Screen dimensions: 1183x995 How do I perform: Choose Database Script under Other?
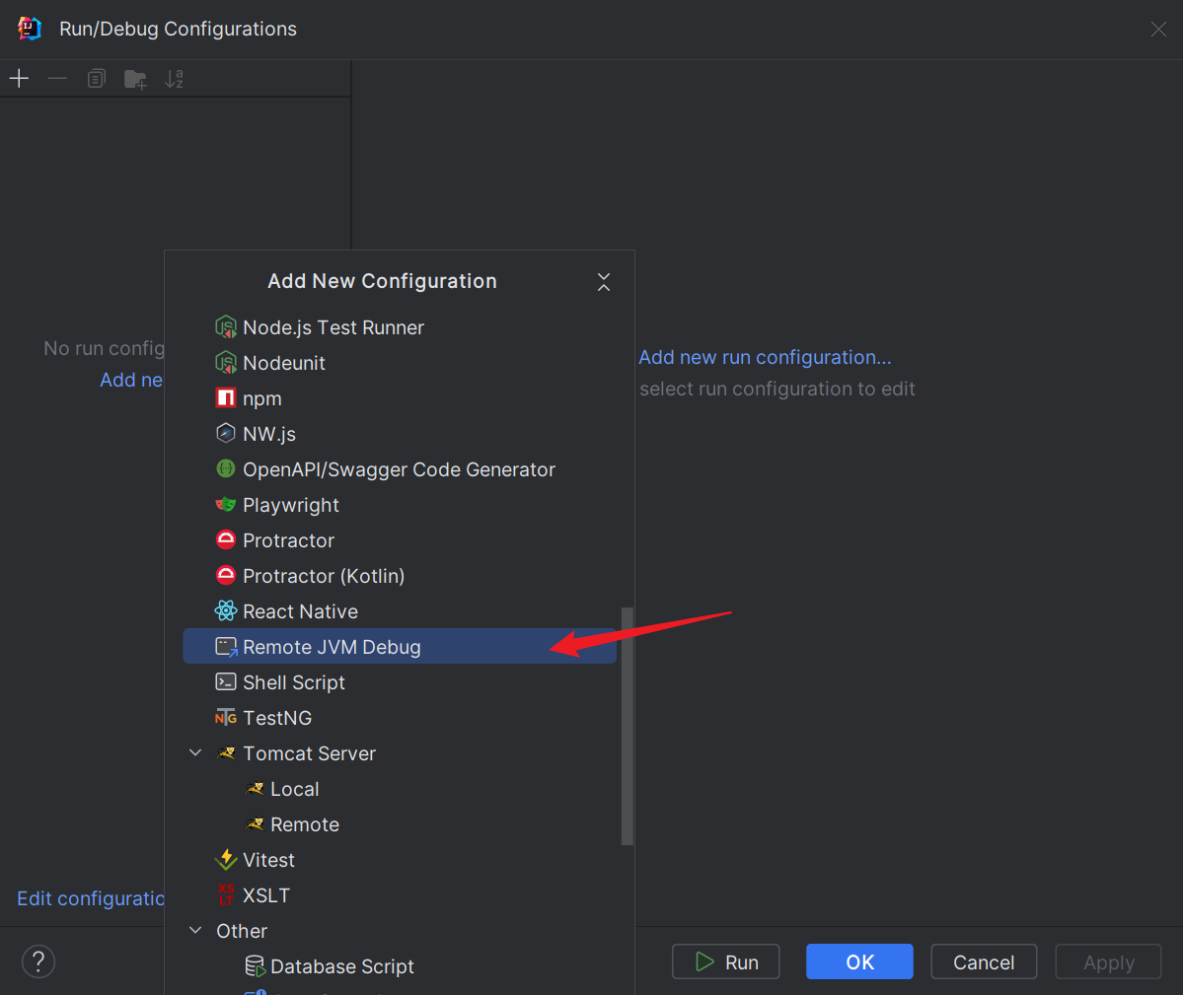tap(400, 966)
